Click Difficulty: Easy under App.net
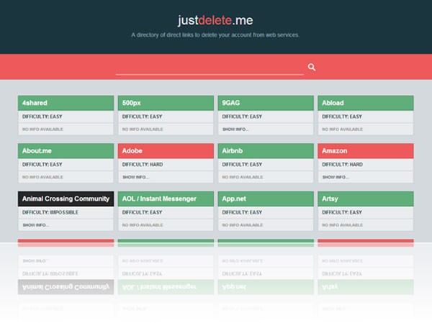The image size is (432, 323). pyautogui.click(x=242, y=212)
